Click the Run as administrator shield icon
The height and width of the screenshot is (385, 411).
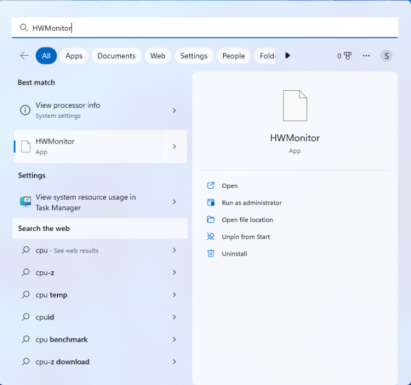point(211,202)
